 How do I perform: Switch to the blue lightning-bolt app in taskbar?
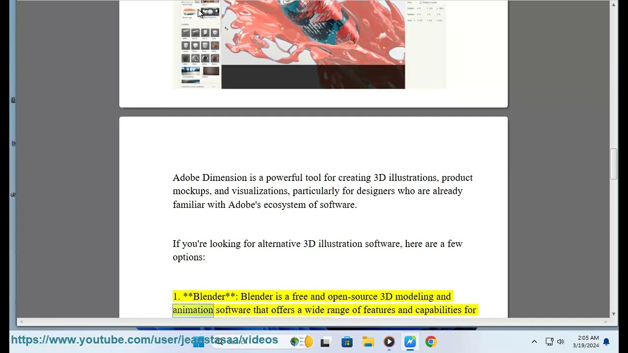pyautogui.click(x=410, y=342)
